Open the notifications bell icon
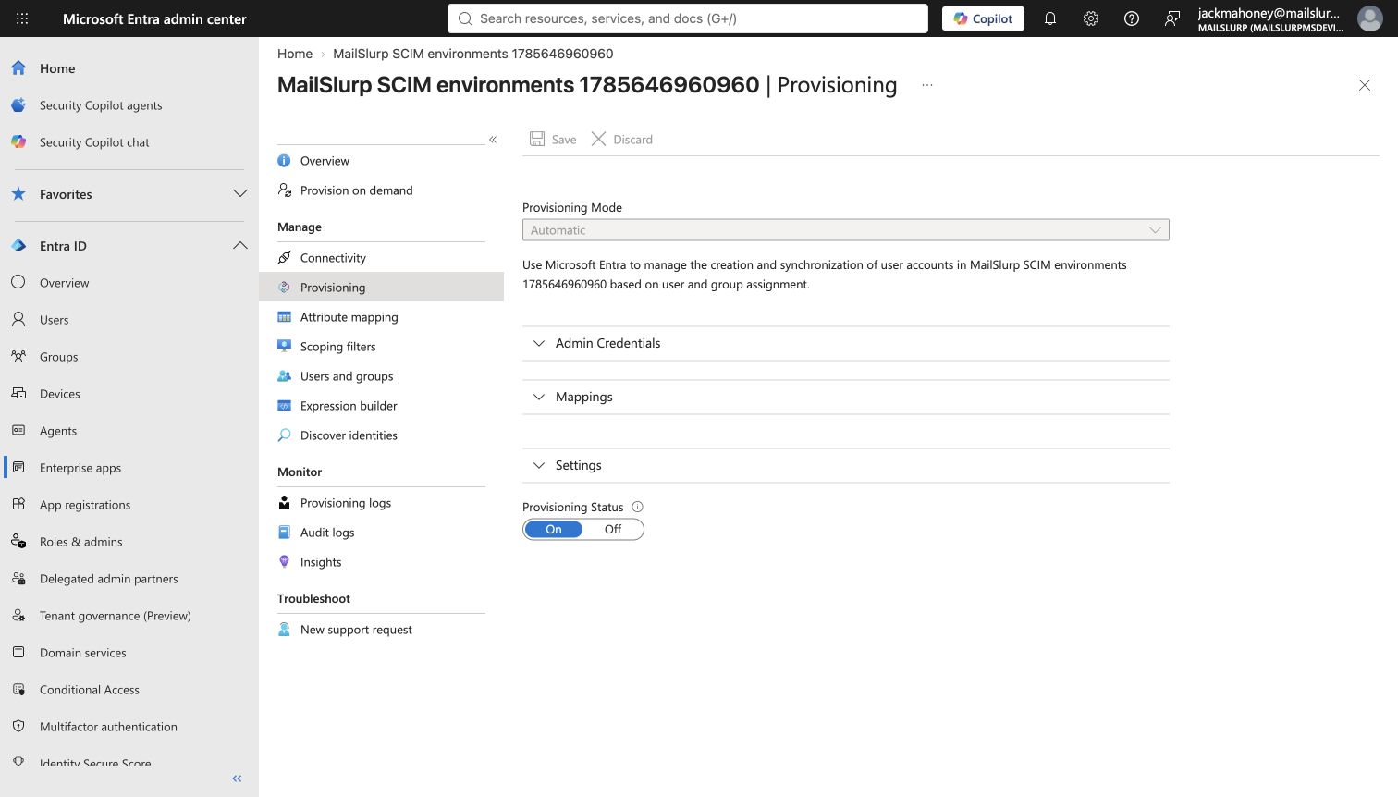 [1050, 18]
